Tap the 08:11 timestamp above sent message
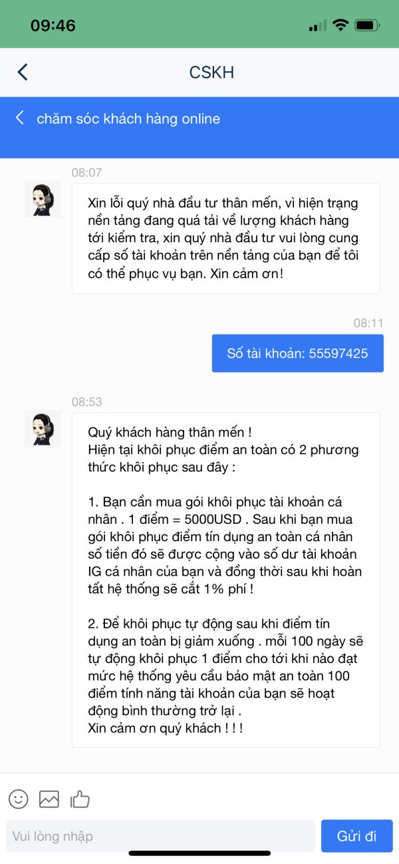The height and width of the screenshot is (864, 399). point(368,323)
